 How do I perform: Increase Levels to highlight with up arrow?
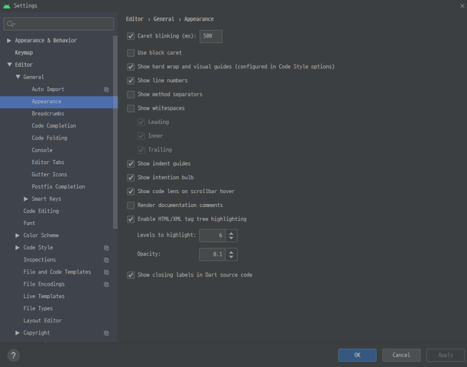pos(231,233)
